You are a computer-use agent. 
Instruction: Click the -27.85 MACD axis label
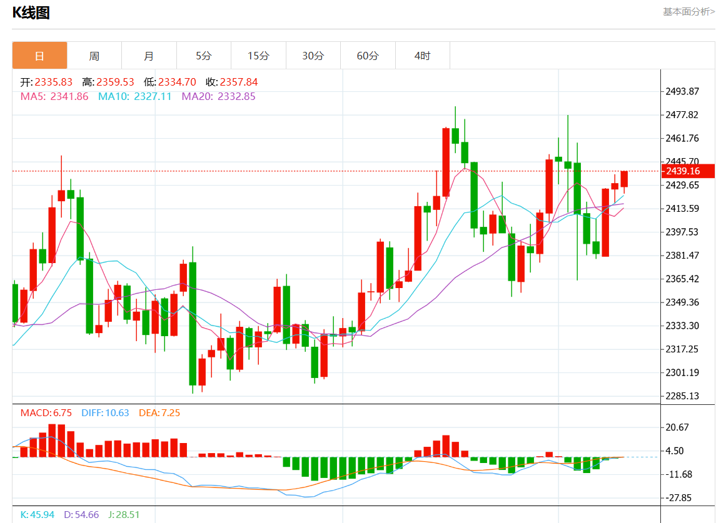[x=678, y=498]
